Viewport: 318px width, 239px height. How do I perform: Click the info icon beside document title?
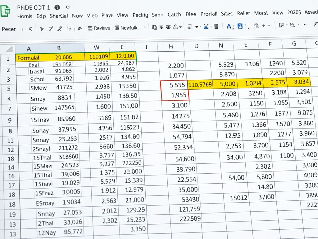[x=57, y=7]
